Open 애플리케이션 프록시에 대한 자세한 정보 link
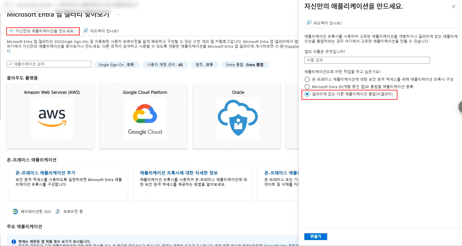 coord(179,173)
